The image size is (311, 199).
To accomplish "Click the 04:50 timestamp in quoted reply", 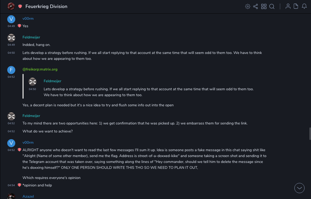I will coord(32,89).
